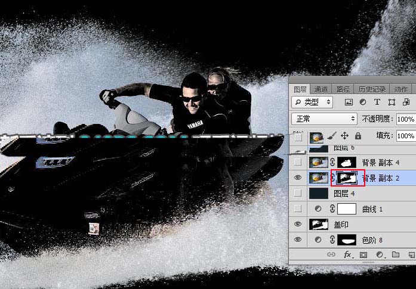
Task: Add a layer mask using bottom icon
Action: (x=363, y=255)
